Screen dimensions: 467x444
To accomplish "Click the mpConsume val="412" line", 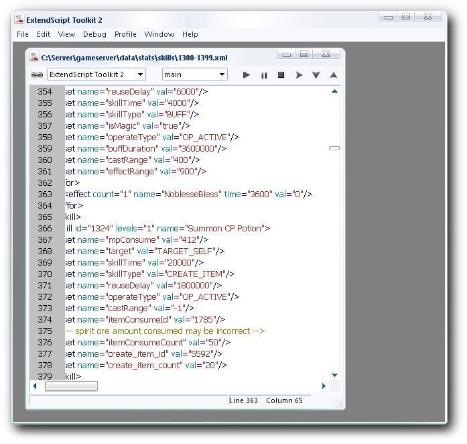I will pos(137,239).
